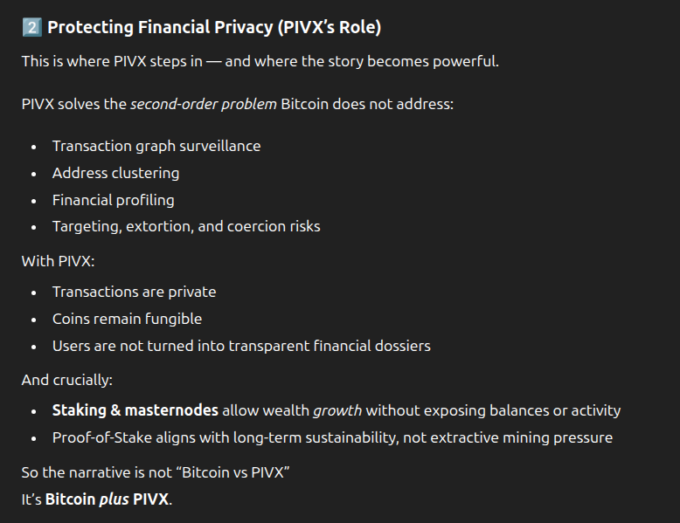Click the number 2 keycap emoji icon

click(x=31, y=27)
